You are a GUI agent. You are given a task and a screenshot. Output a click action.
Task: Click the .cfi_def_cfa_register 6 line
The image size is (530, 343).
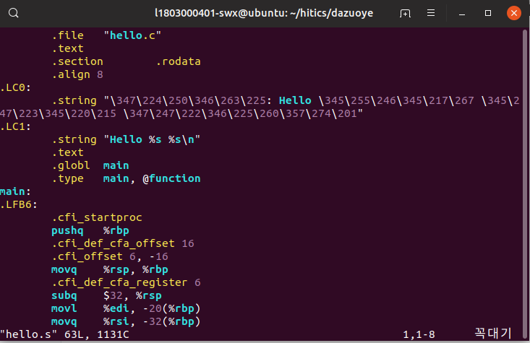[126, 282]
